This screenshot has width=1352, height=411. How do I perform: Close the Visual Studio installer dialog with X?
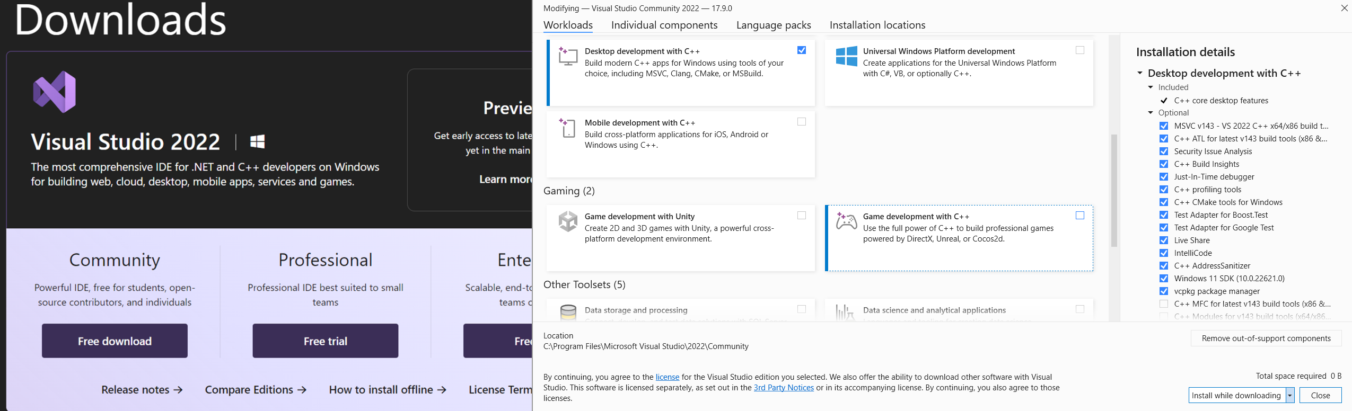[x=1344, y=8]
